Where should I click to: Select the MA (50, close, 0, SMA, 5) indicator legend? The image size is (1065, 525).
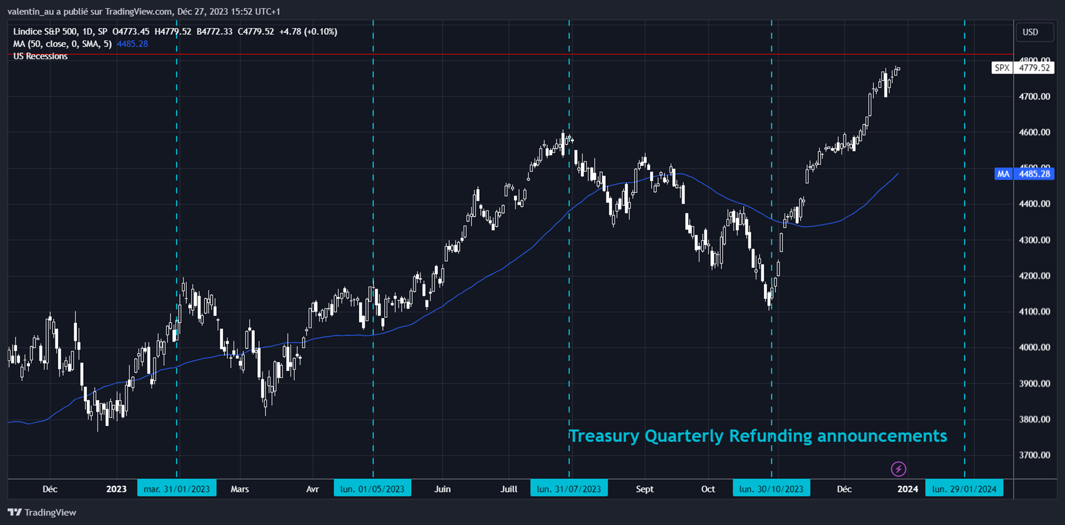[x=62, y=44]
